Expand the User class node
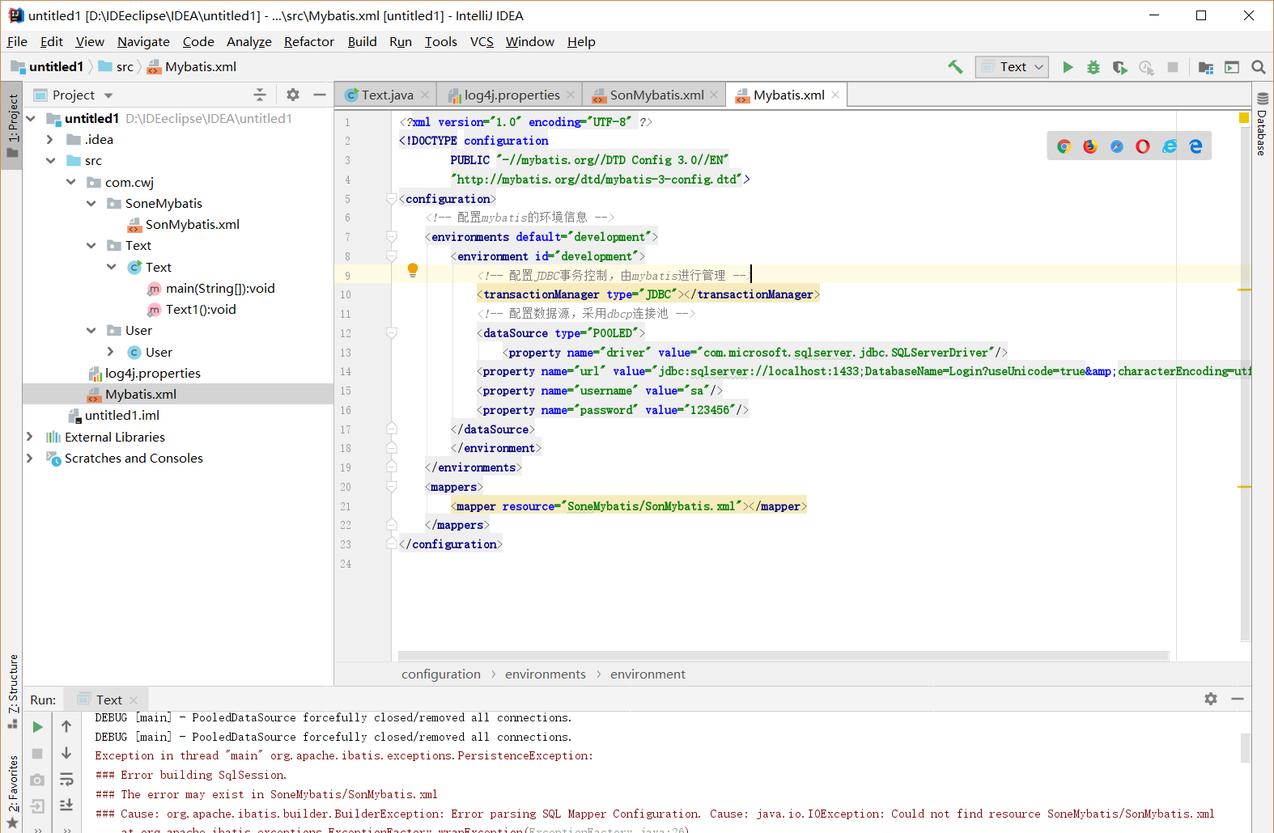 click(x=111, y=351)
